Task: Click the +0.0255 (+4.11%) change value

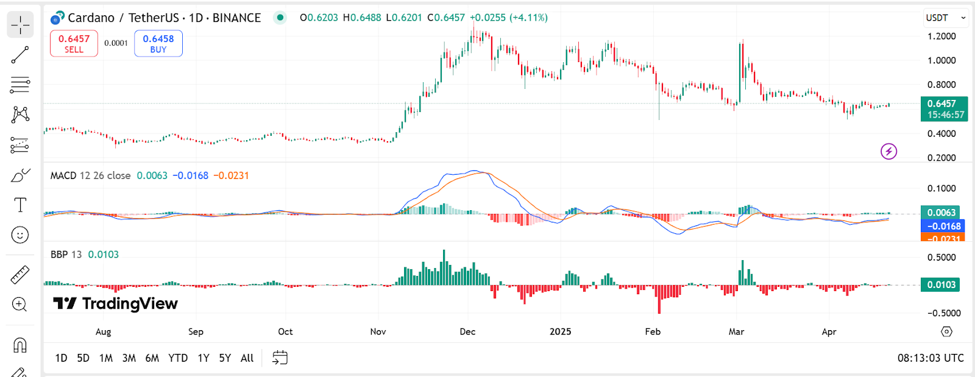Action: point(509,18)
